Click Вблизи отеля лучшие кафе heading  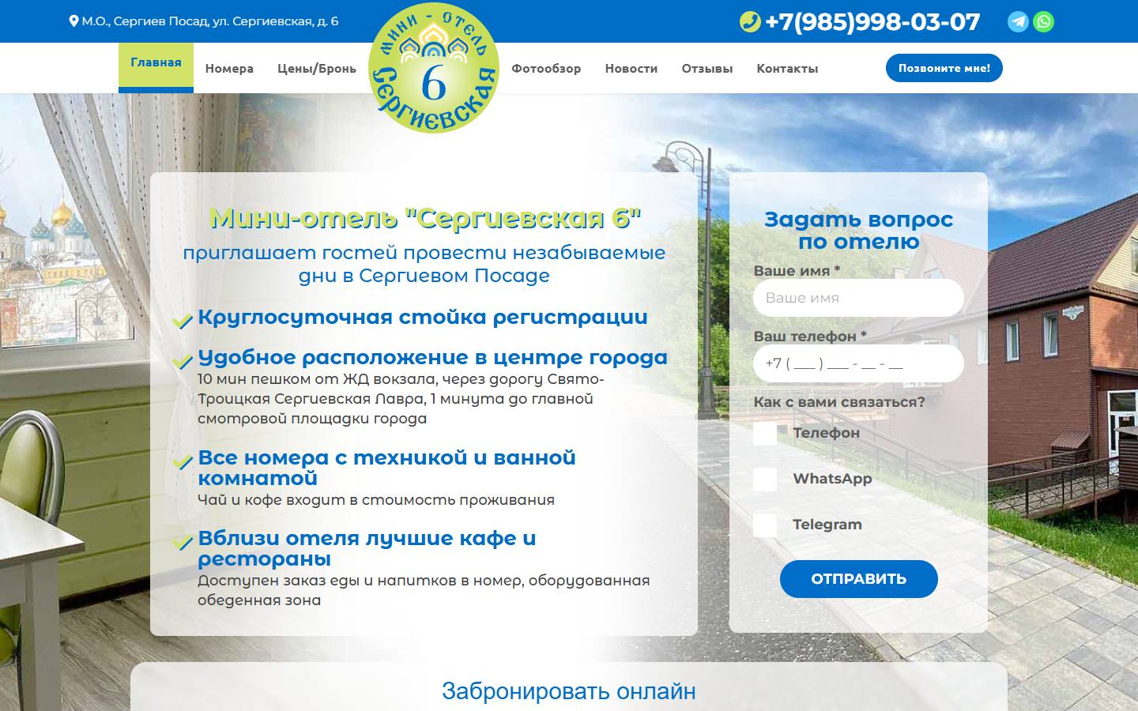(x=367, y=548)
